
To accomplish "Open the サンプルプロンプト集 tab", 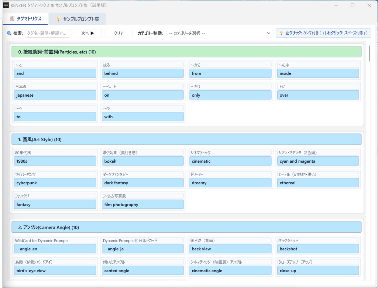I will (x=78, y=19).
